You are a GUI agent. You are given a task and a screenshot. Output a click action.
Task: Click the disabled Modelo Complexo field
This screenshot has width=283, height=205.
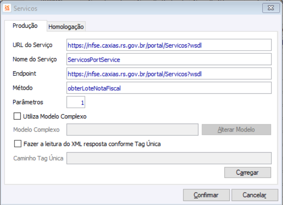pyautogui.click(x=132, y=130)
